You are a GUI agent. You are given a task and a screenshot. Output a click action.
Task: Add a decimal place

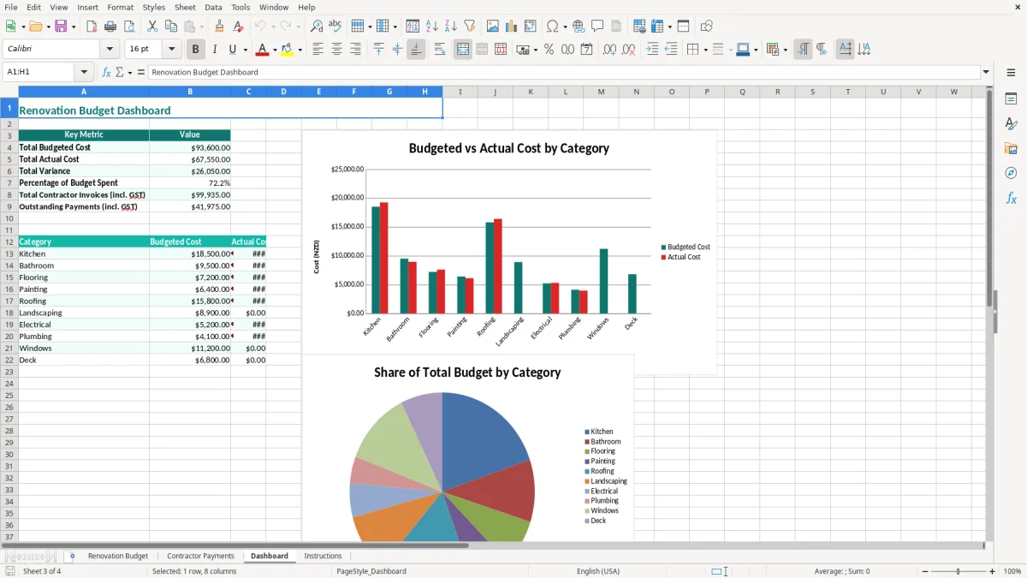(x=609, y=50)
